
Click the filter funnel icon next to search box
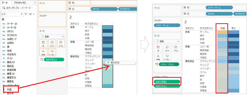pyautogui.click(x=26, y=14)
